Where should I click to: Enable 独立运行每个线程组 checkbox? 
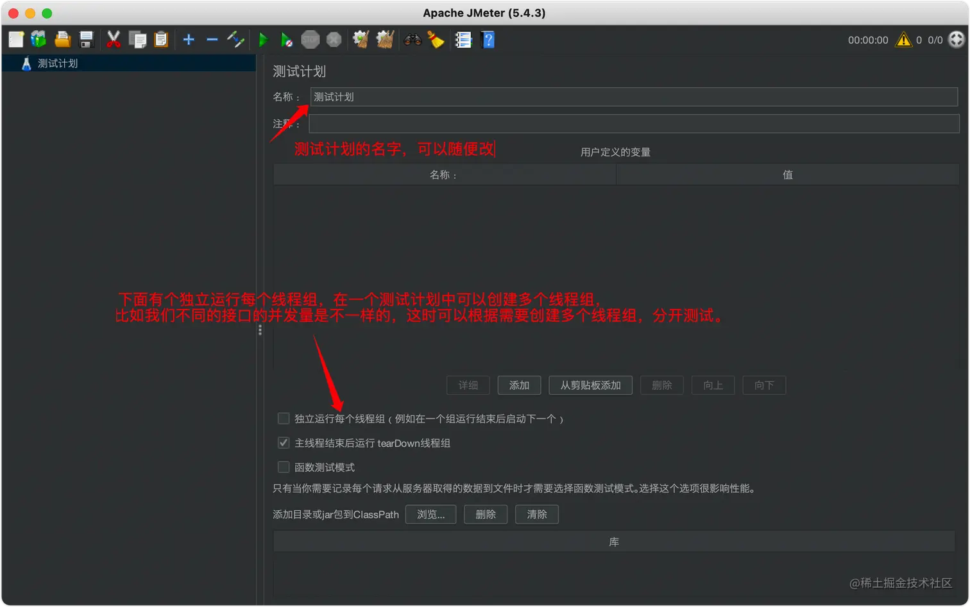(284, 419)
